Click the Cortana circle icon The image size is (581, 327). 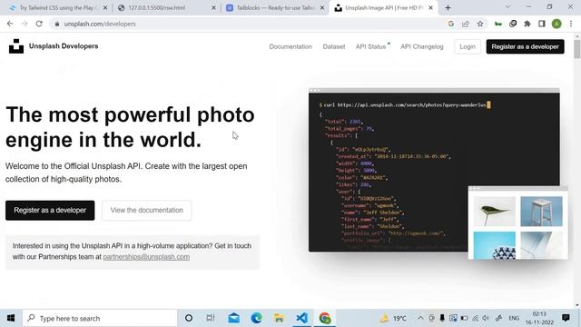pyautogui.click(x=189, y=318)
